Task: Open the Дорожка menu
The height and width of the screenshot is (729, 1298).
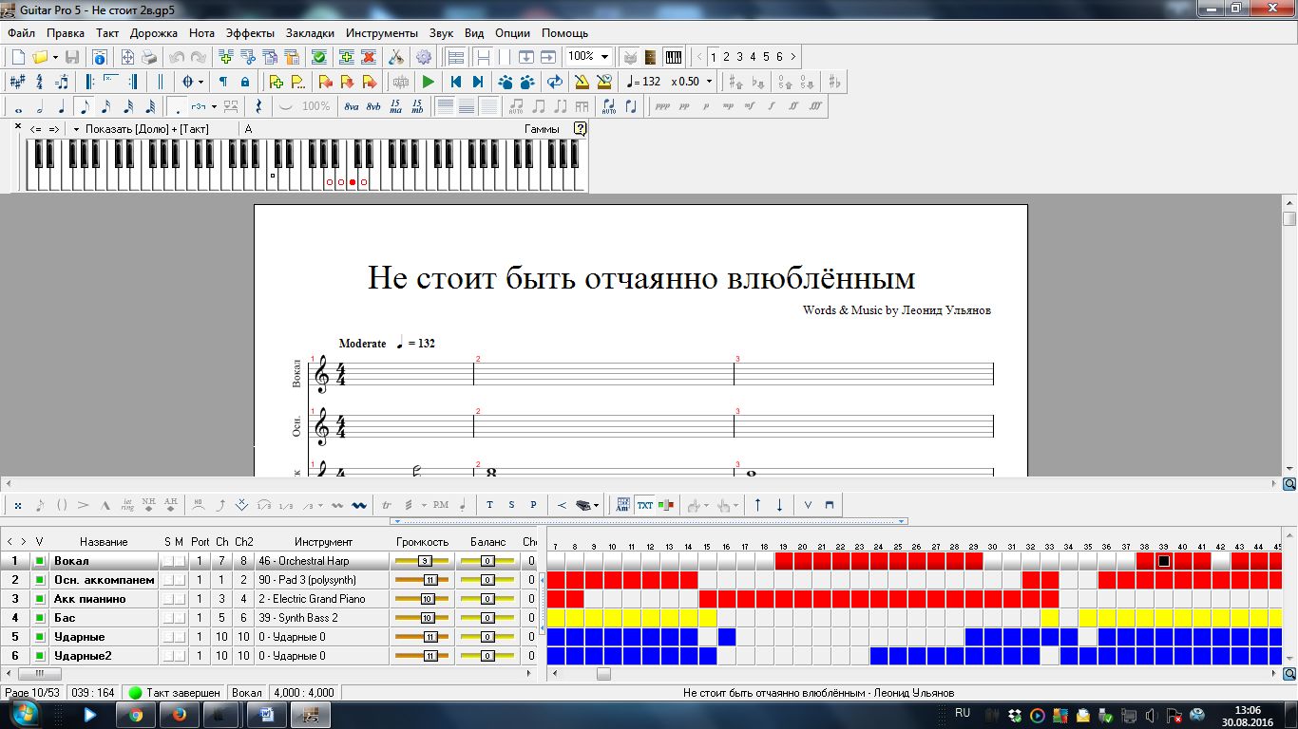Action: click(154, 32)
